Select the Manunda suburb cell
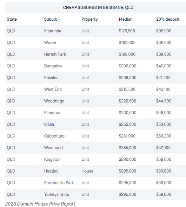The image size is (186, 207). coord(53,31)
